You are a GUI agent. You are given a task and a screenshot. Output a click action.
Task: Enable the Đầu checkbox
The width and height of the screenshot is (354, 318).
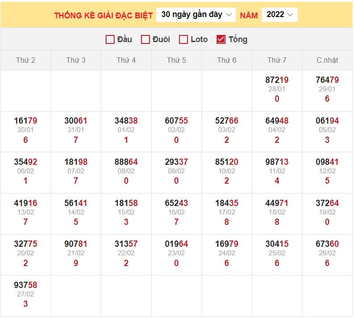110,39
